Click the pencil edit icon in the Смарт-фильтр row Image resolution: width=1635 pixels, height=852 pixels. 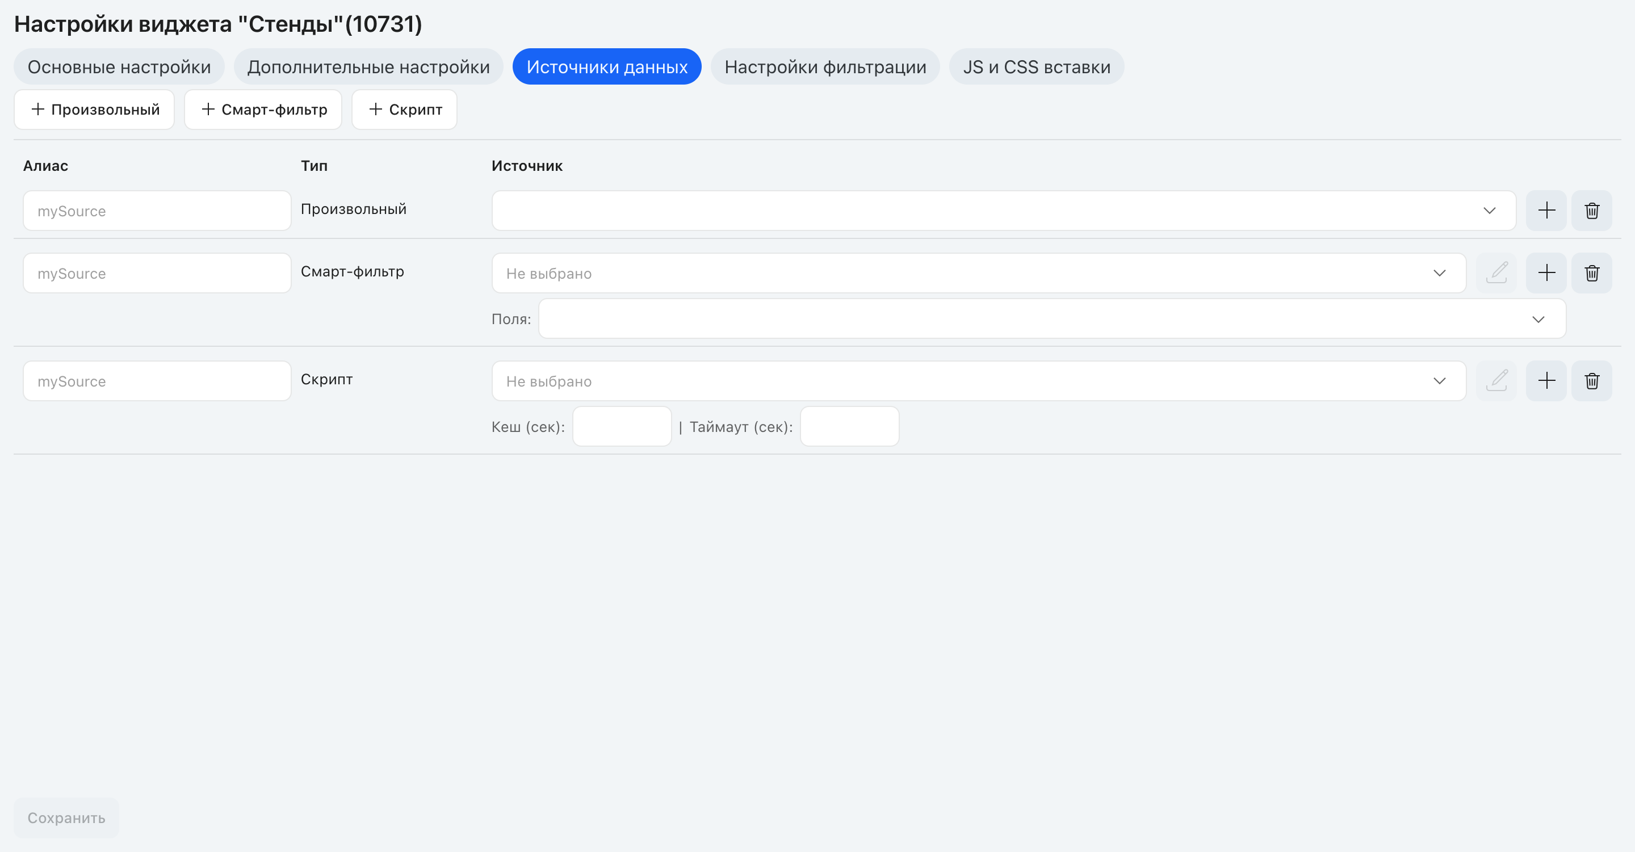pyautogui.click(x=1496, y=274)
